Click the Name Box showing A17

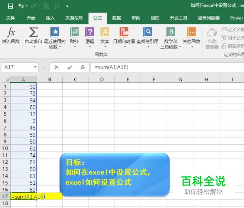(17, 67)
